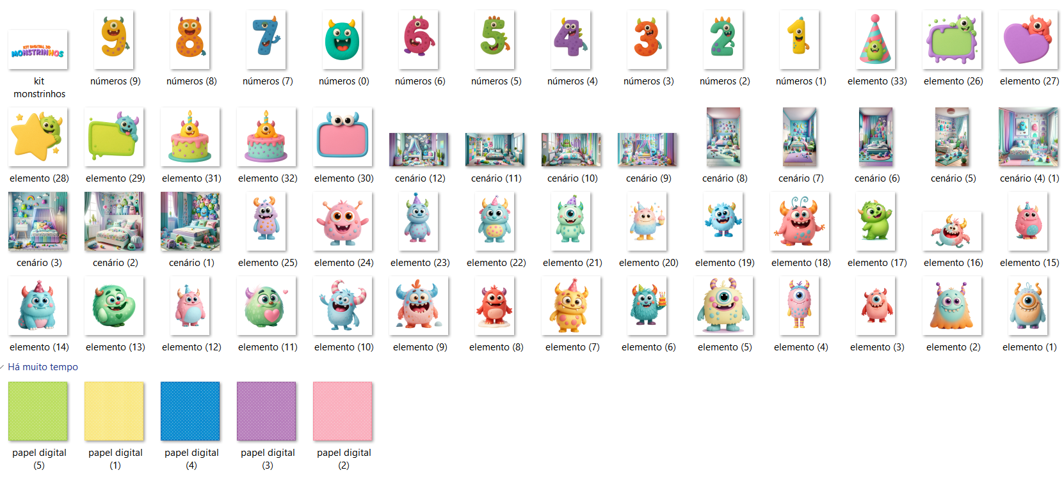Open the green heart monster elemento (11)
The width and height of the screenshot is (1064, 500).
click(x=266, y=306)
